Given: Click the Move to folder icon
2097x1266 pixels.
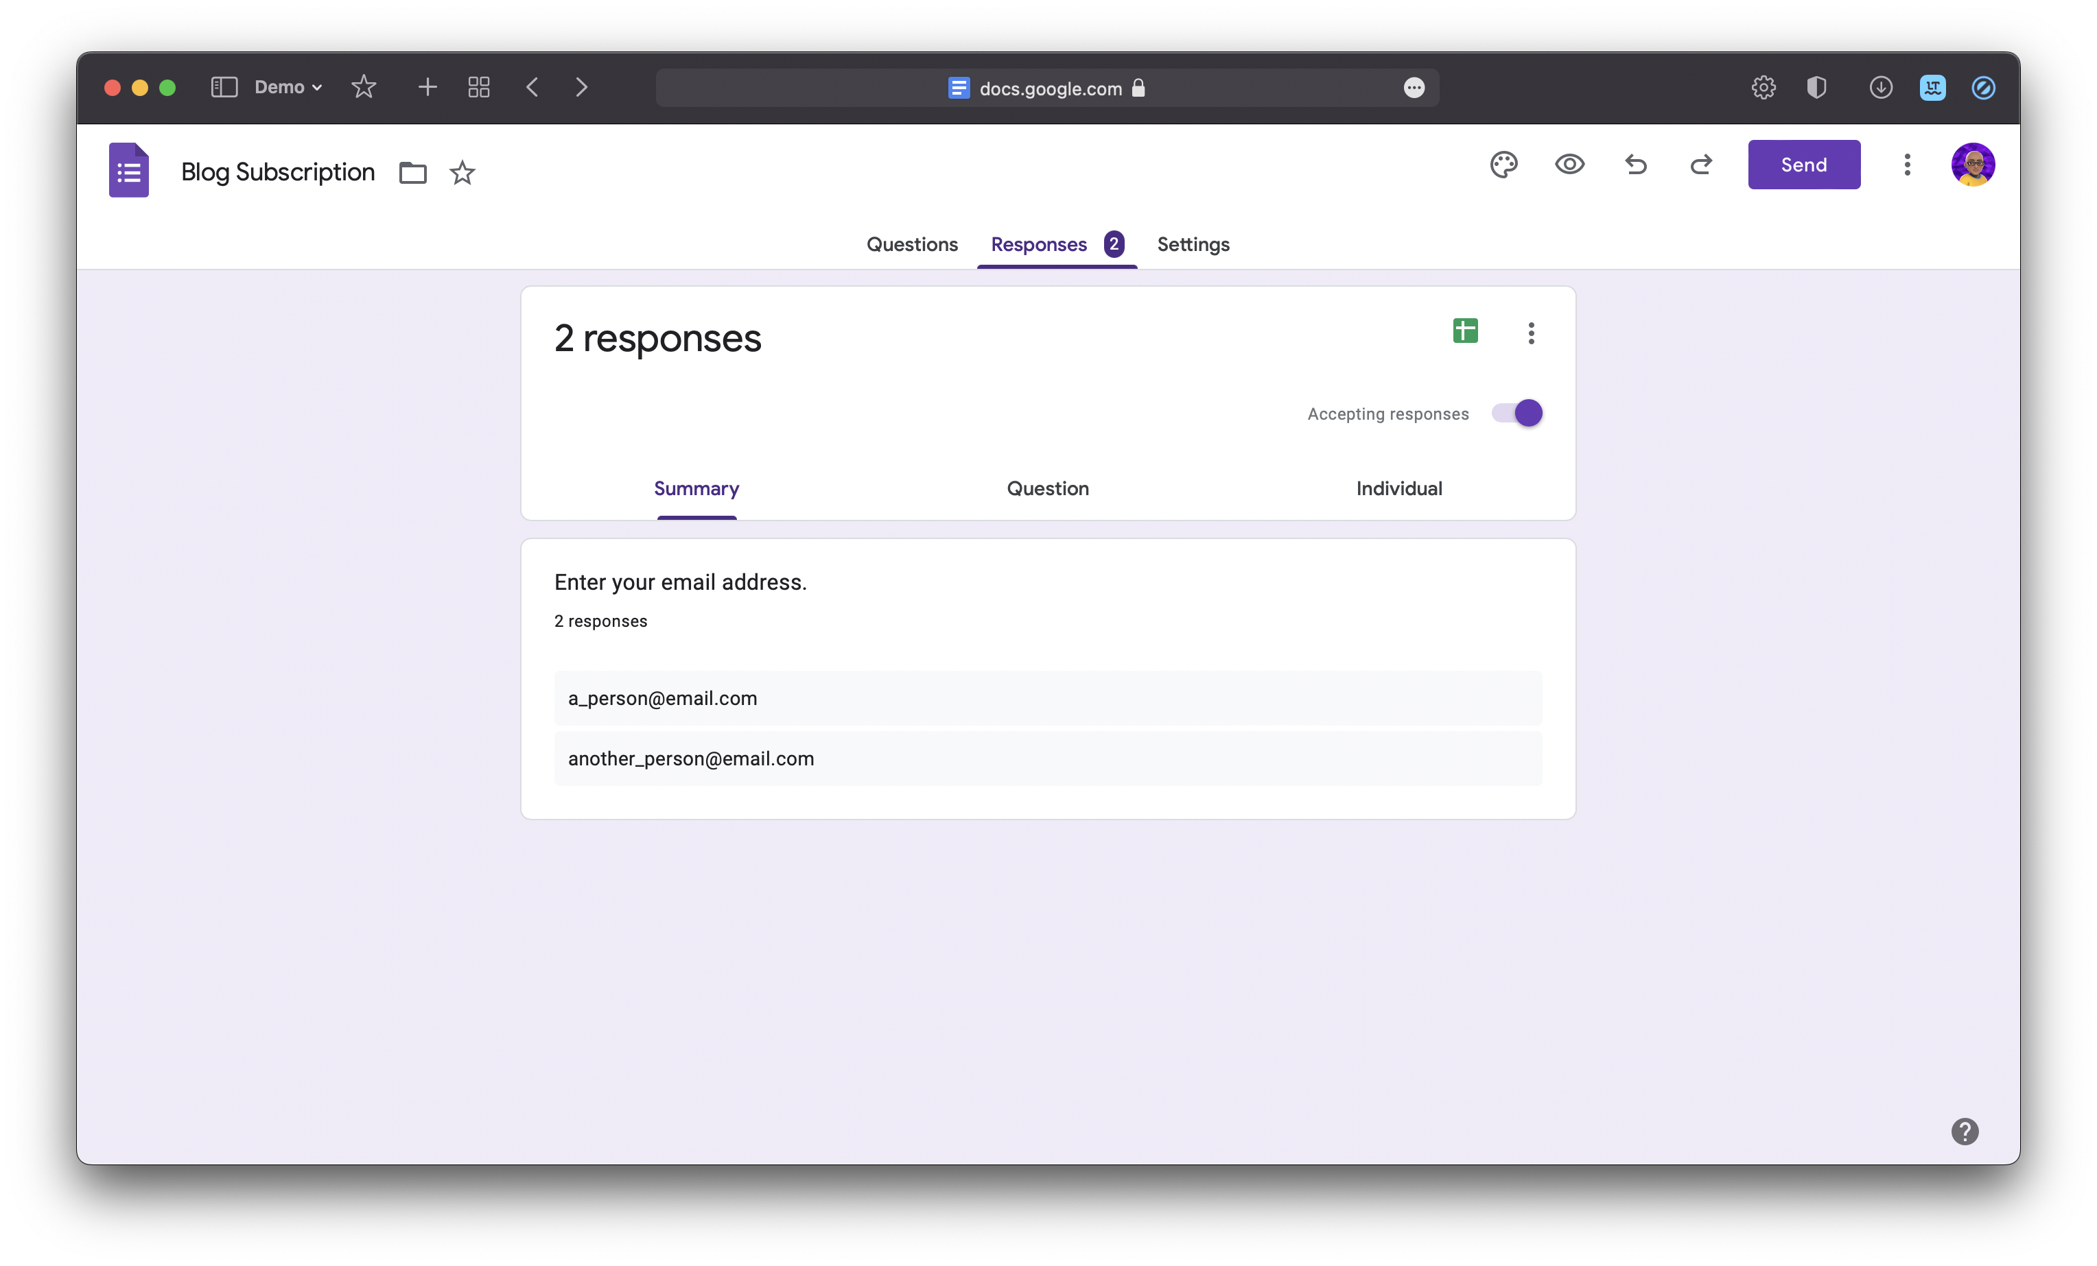Looking at the screenshot, I should tap(413, 173).
